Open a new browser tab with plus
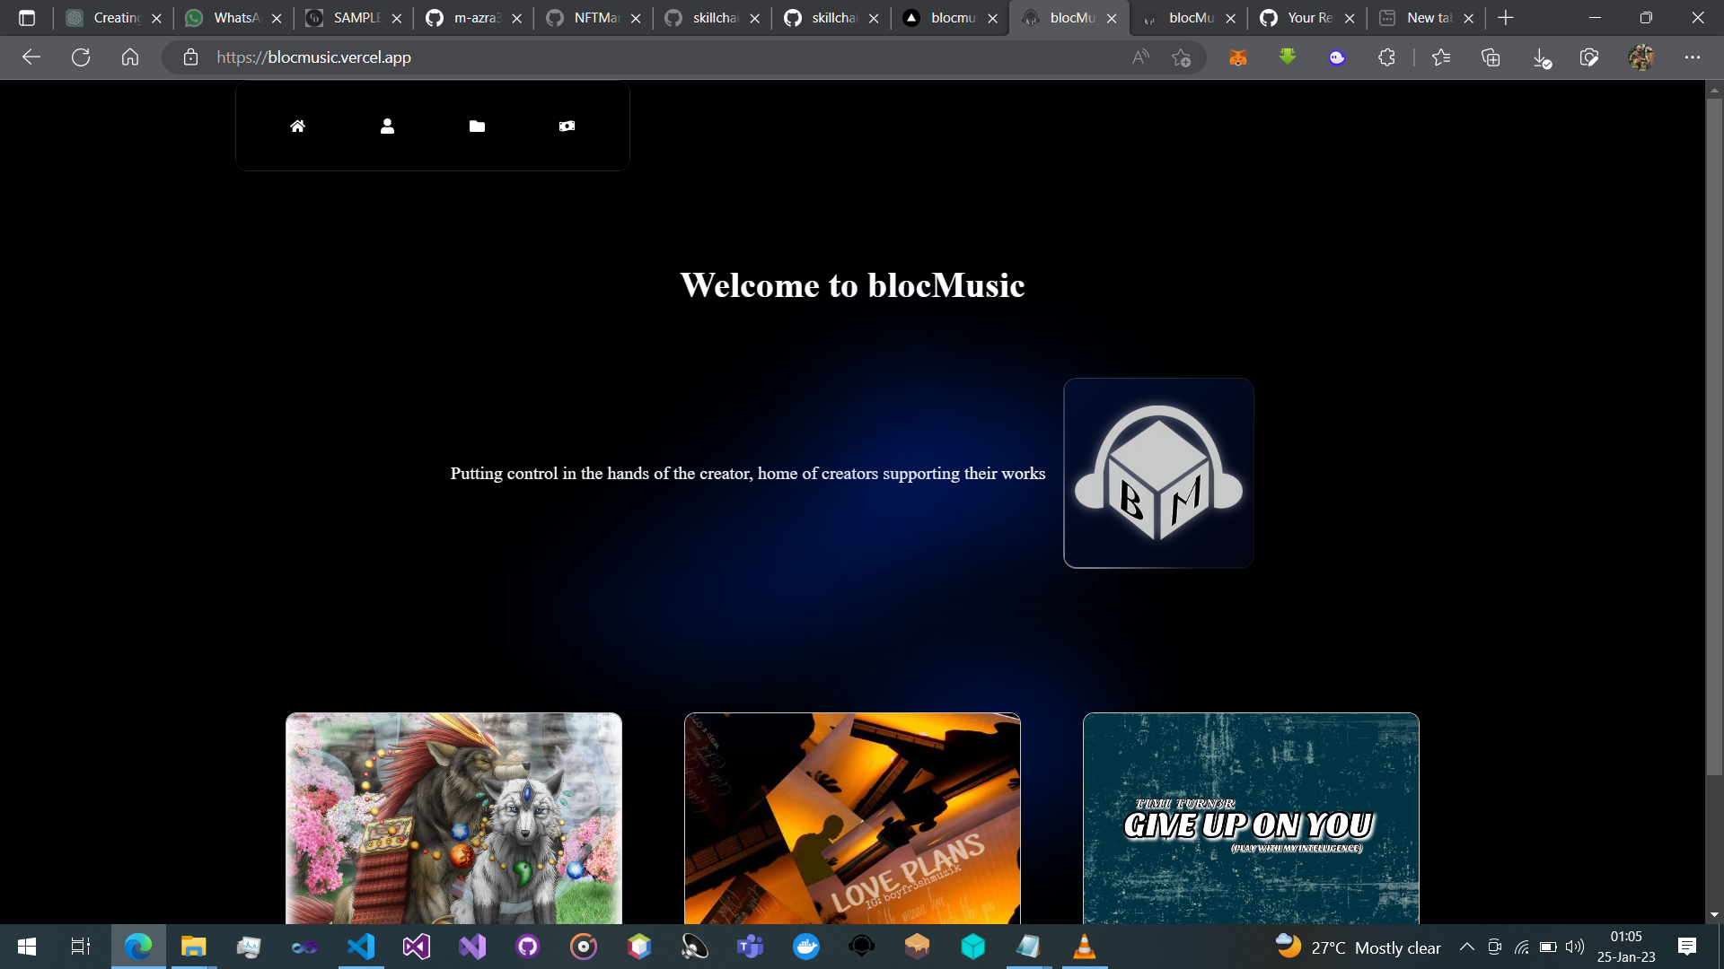This screenshot has height=969, width=1724. point(1506,18)
